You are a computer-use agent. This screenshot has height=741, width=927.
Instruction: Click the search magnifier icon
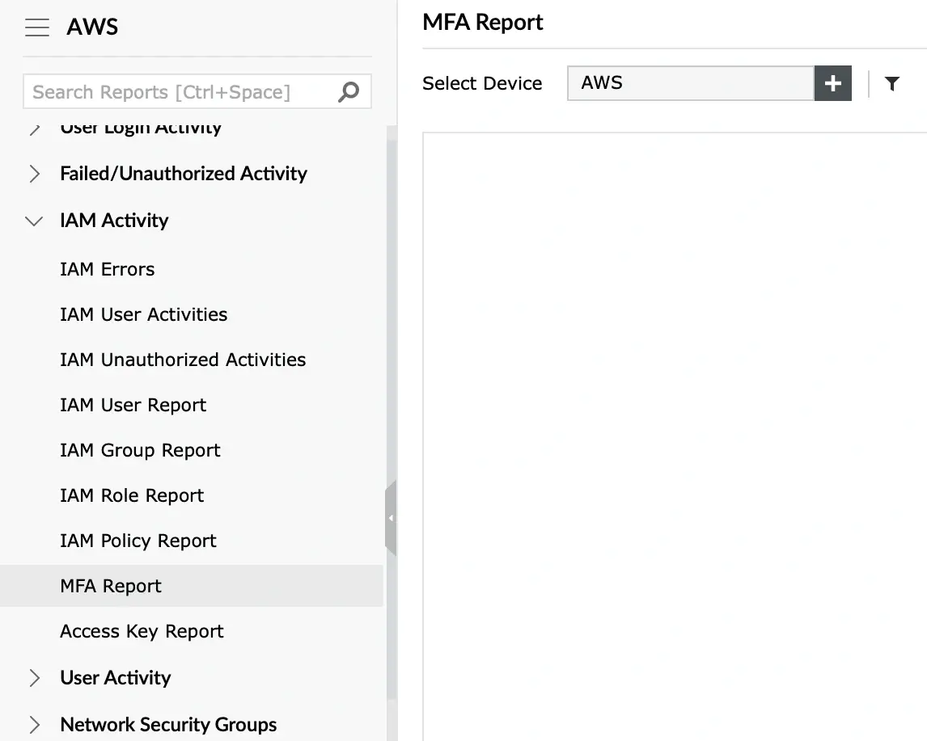(x=349, y=91)
